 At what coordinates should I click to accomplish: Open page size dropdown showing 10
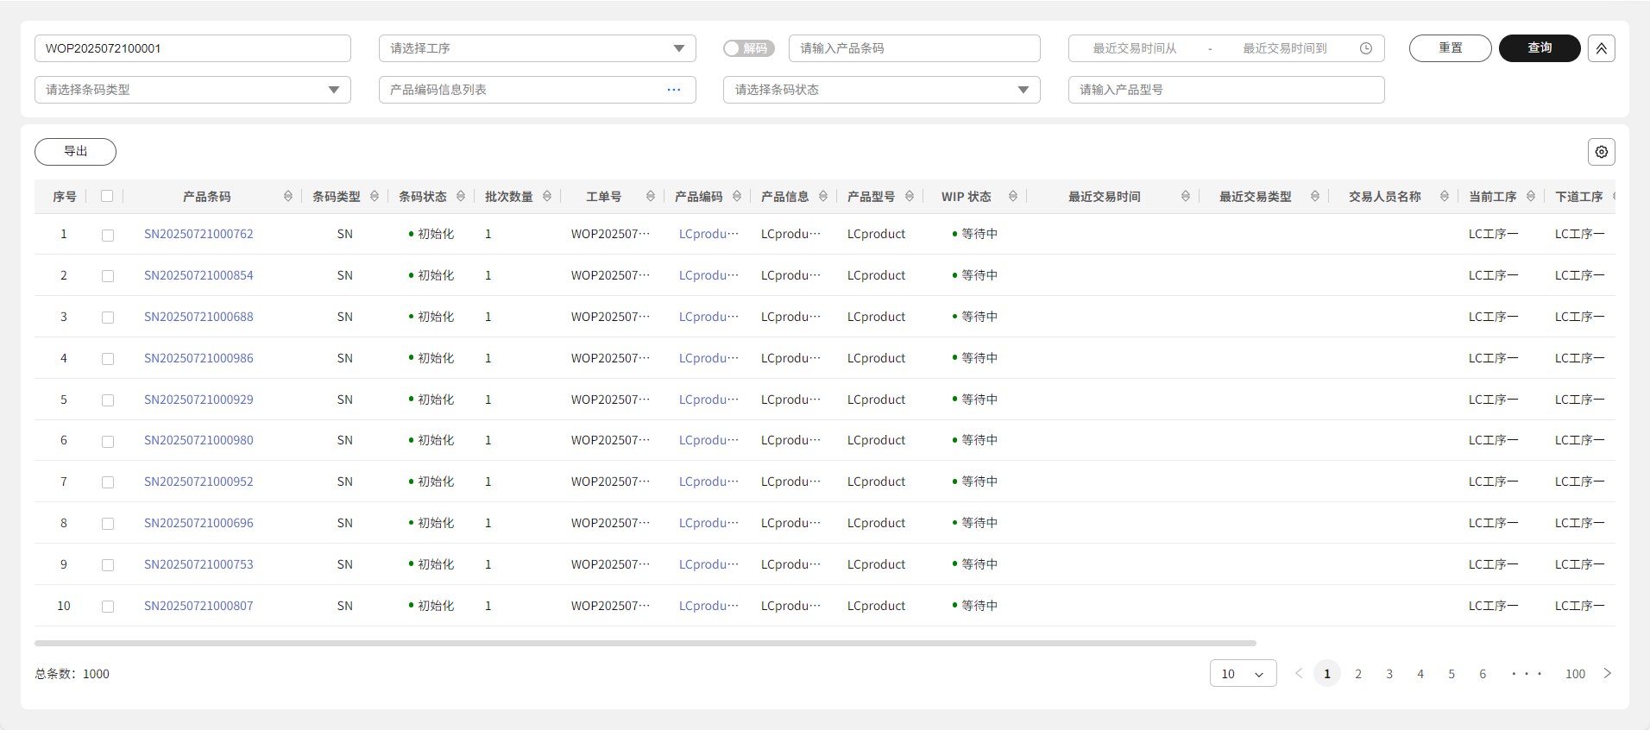pyautogui.click(x=1243, y=674)
